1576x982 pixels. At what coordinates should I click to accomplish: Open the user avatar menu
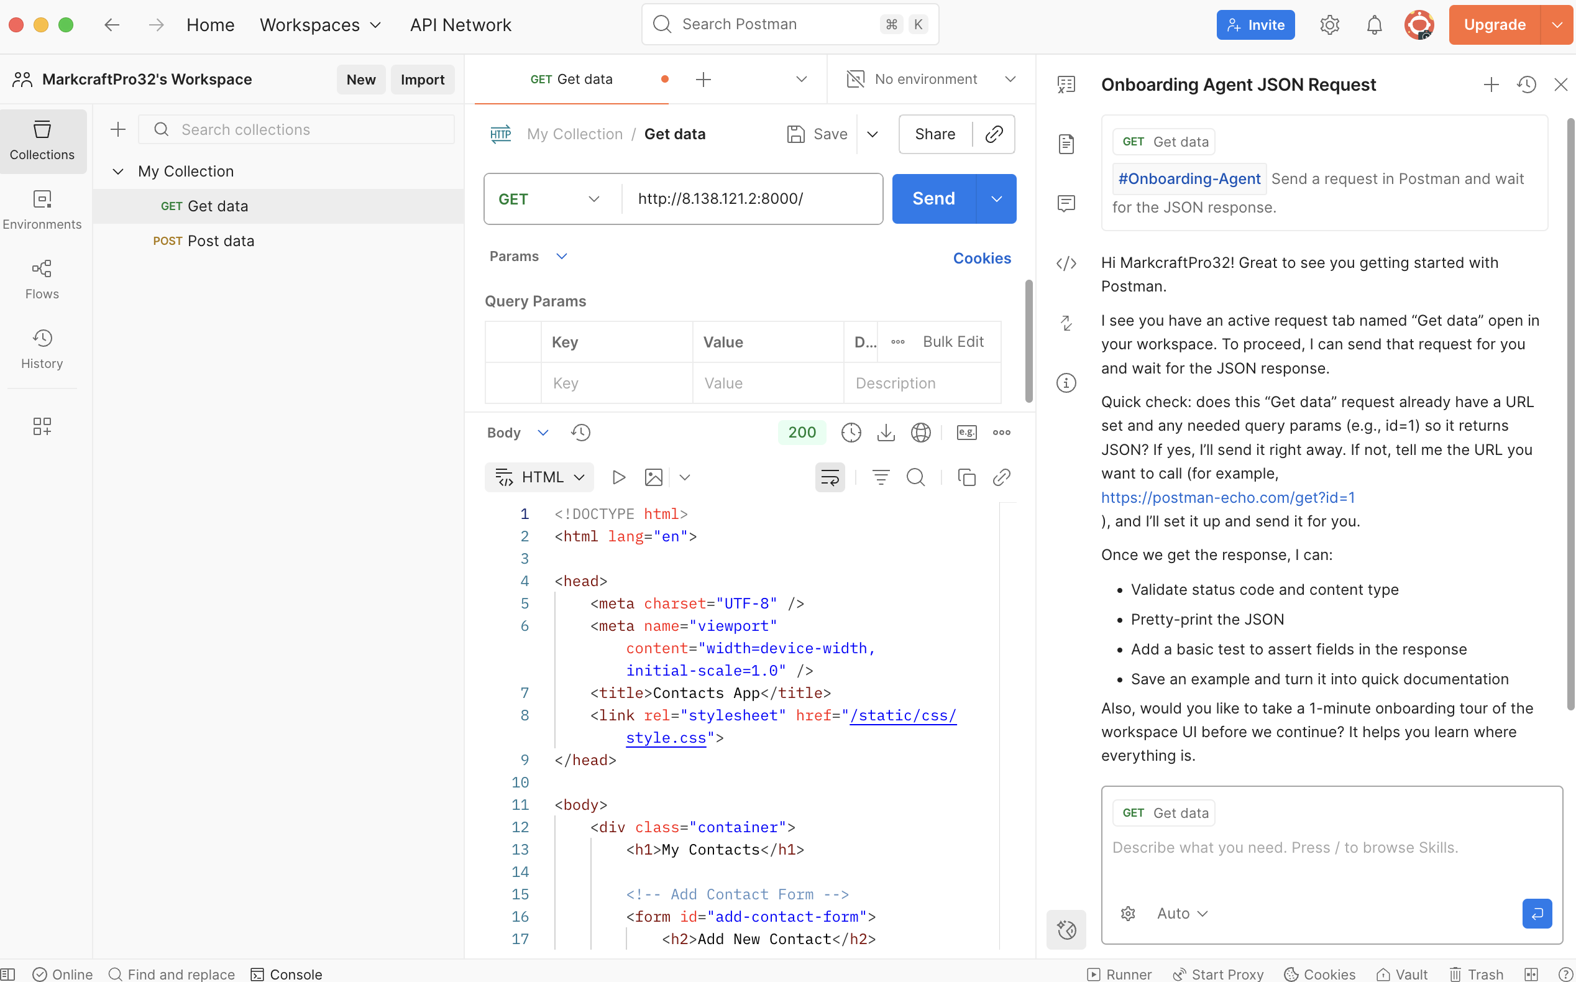[1419, 25]
